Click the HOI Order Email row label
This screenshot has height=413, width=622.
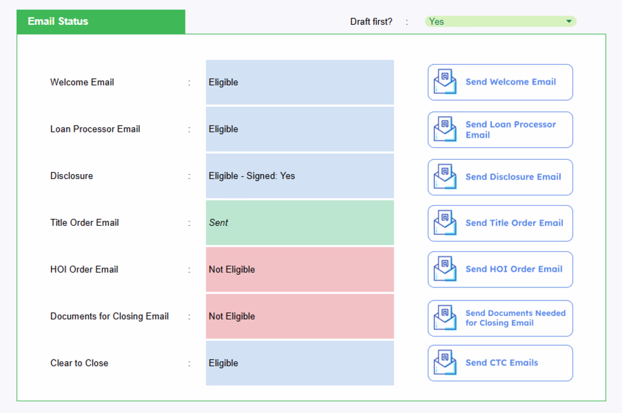(x=84, y=269)
